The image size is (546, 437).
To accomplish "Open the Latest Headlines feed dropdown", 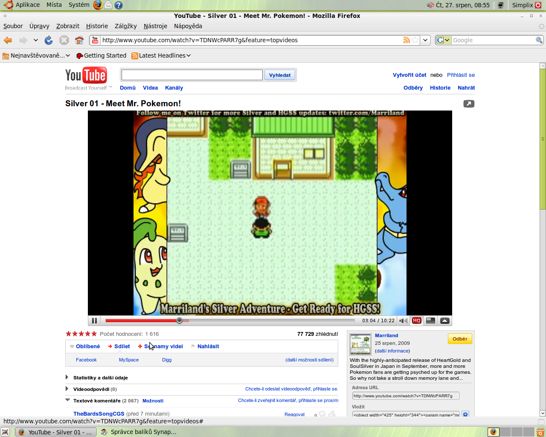I will coord(161,55).
